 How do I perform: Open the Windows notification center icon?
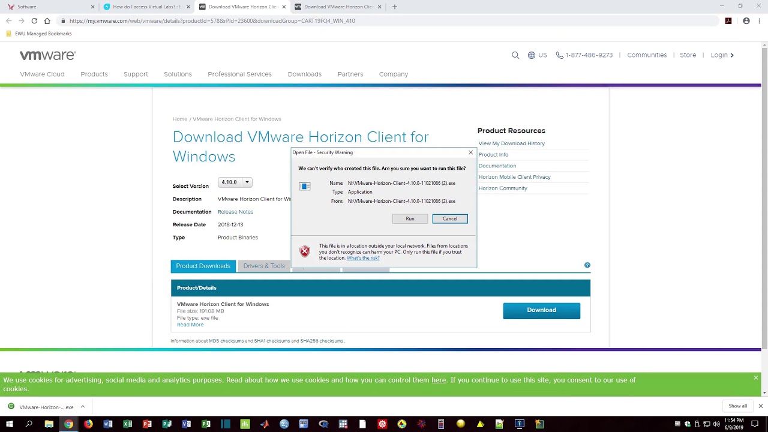755,424
